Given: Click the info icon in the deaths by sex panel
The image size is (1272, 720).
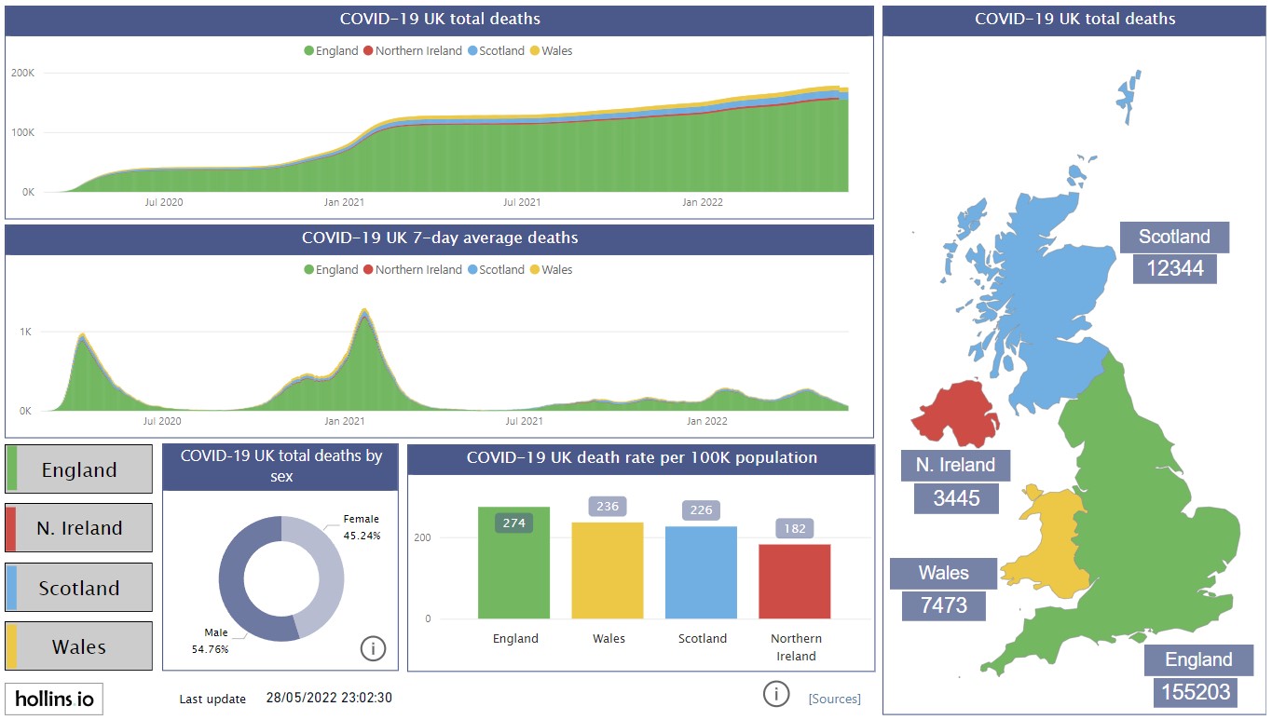Looking at the screenshot, I should pos(374,648).
